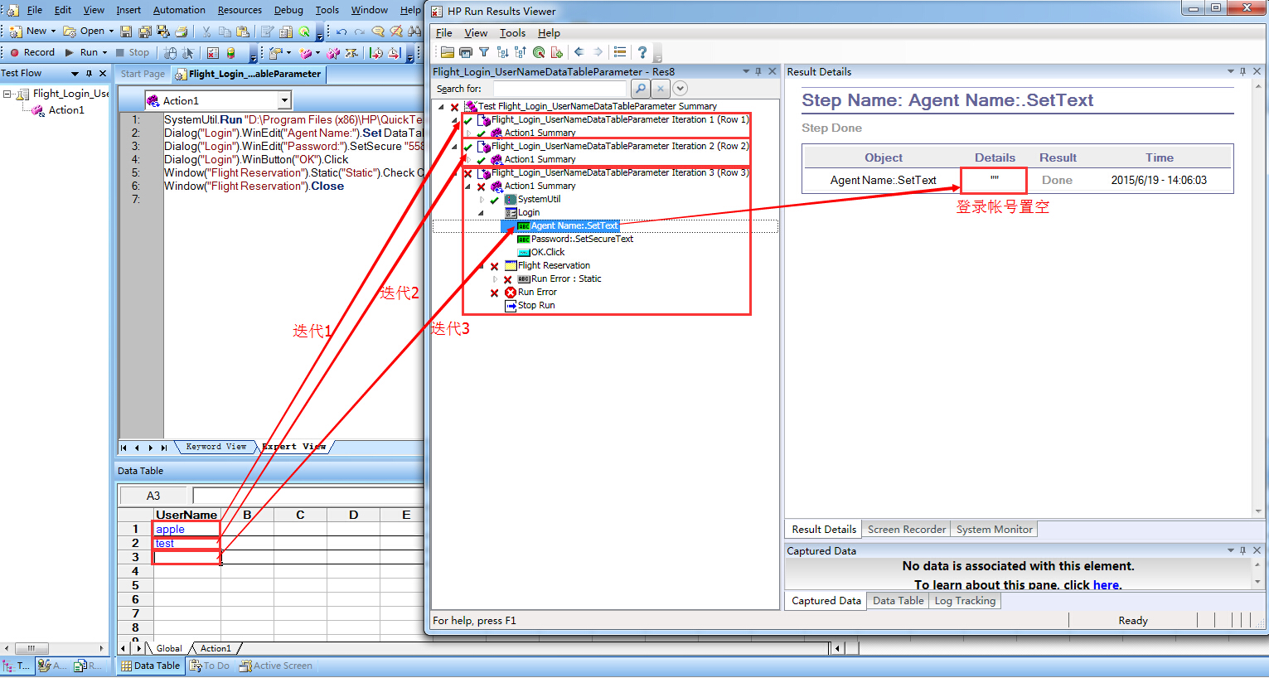The height and width of the screenshot is (678, 1269).
Task: Open the New button dropdown arrow
Action: coord(53,31)
